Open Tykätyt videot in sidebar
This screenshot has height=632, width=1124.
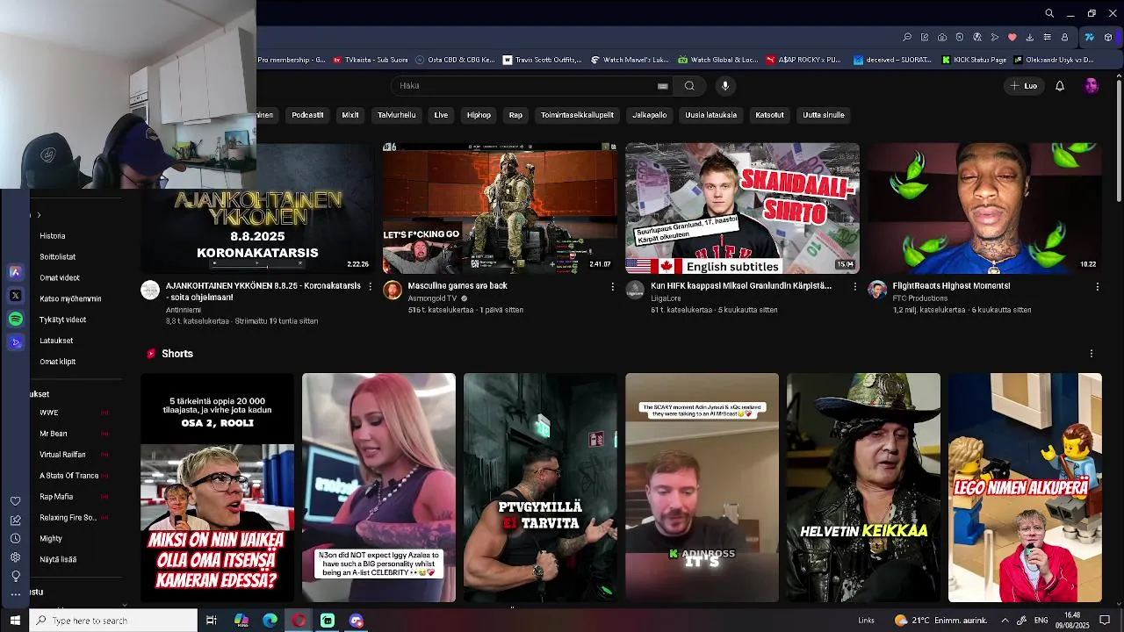63,320
